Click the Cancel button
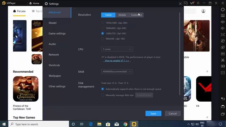 point(173,114)
